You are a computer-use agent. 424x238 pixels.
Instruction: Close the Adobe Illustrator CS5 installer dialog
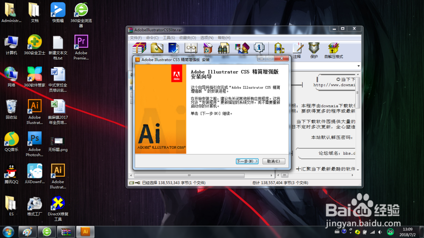(x=282, y=58)
